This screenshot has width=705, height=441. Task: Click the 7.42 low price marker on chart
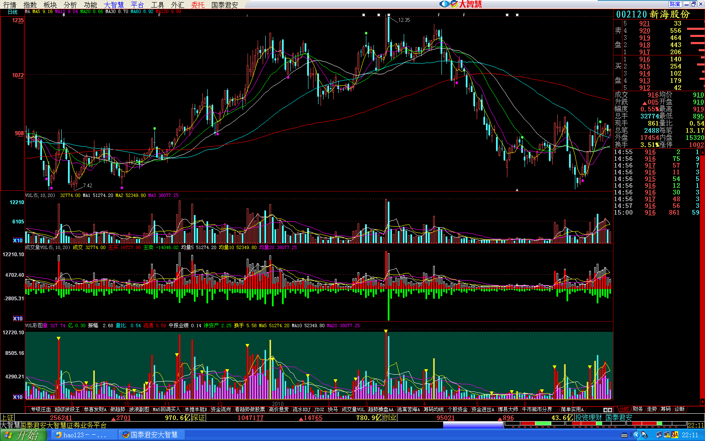click(x=87, y=186)
